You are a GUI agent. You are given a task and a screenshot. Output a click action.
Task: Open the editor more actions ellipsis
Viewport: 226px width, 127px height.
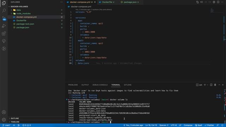pos(222,2)
